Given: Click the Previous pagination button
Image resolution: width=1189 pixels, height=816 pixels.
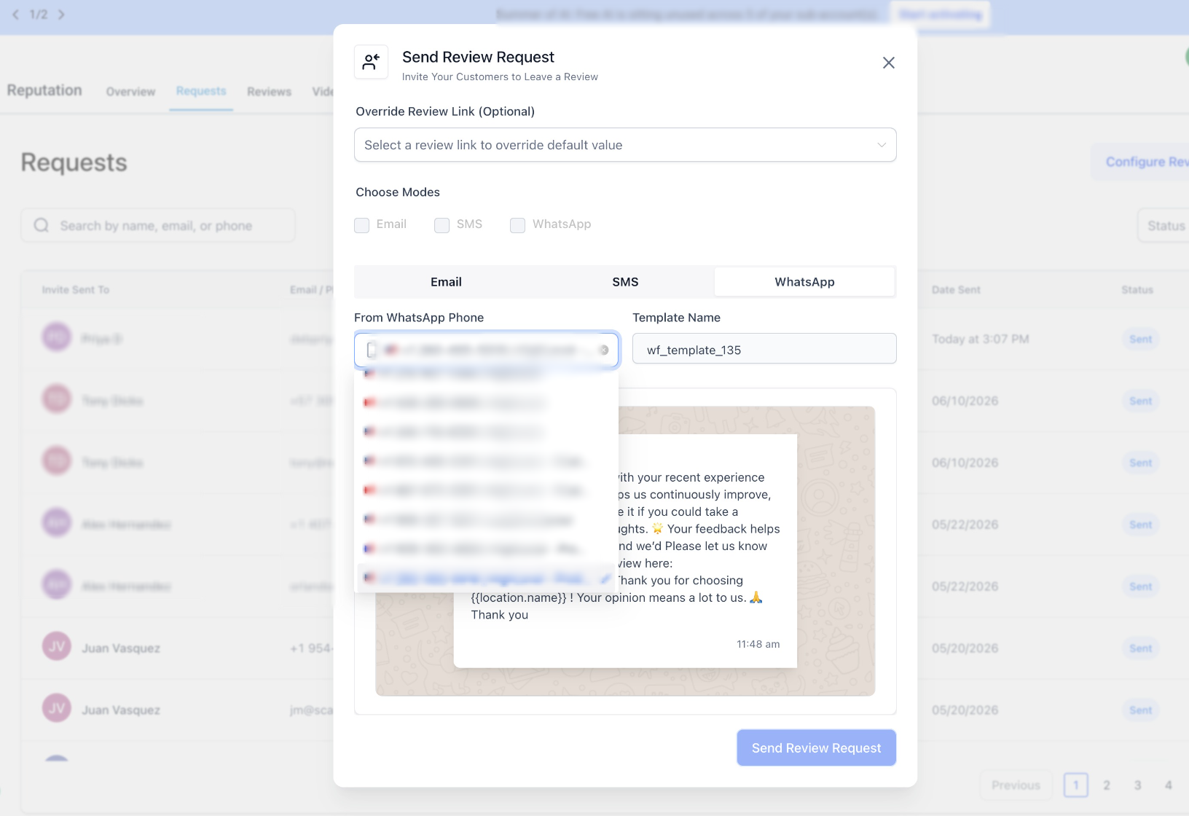Looking at the screenshot, I should pyautogui.click(x=1016, y=785).
